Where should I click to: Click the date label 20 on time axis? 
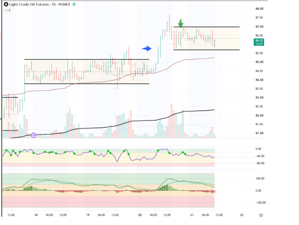tap(140, 215)
